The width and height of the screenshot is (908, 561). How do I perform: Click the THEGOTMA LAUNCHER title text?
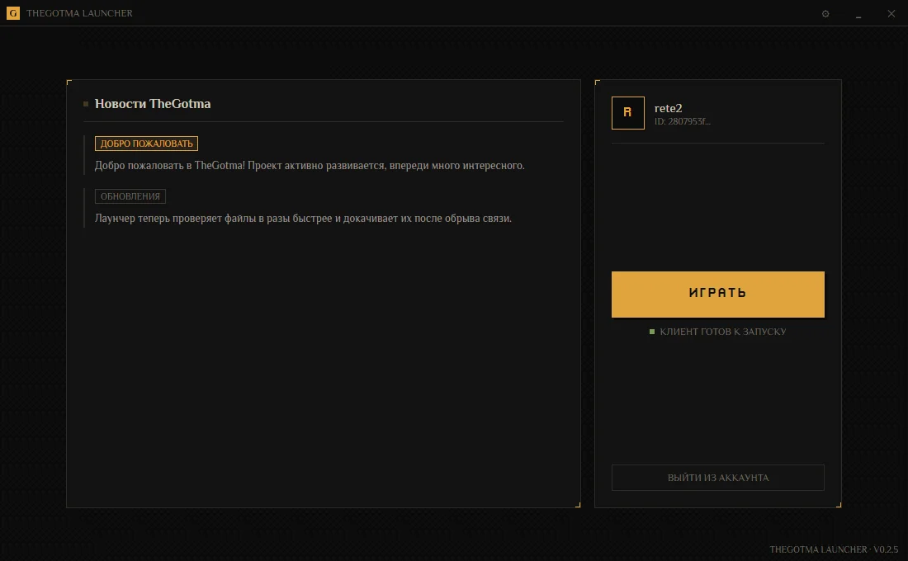tap(79, 13)
